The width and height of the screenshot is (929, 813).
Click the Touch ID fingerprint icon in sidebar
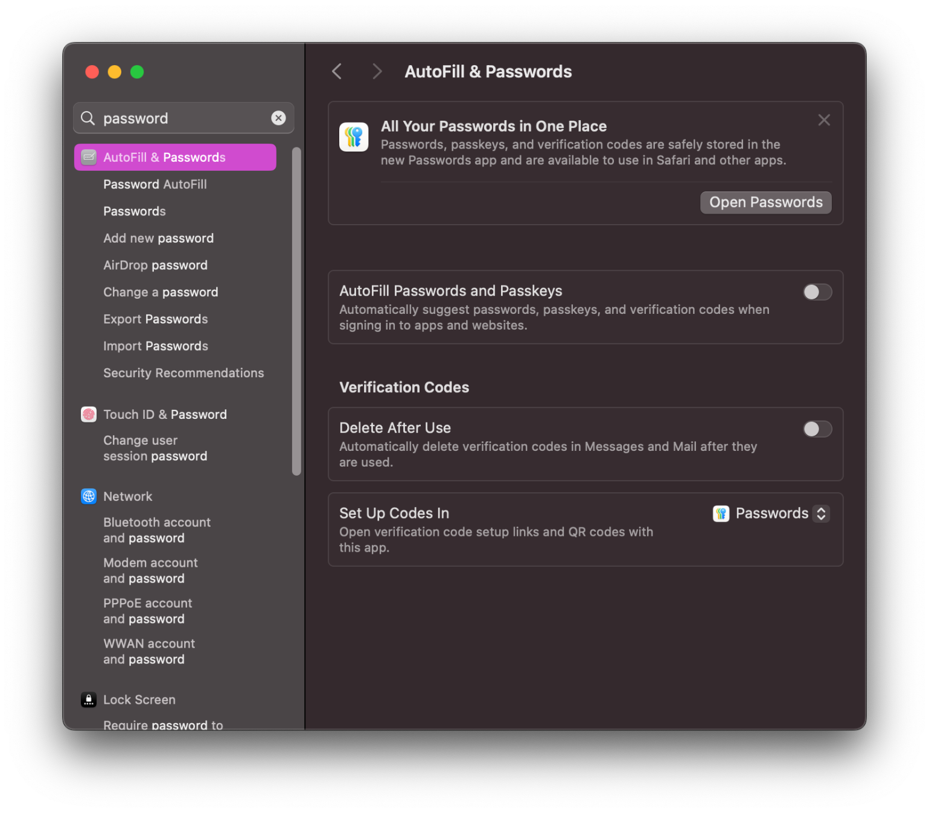pyautogui.click(x=89, y=415)
